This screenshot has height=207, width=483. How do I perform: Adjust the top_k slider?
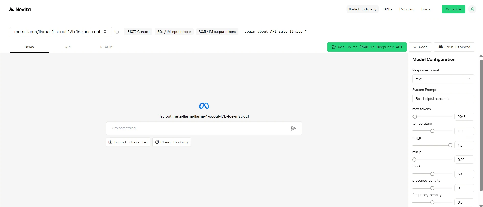click(x=432, y=174)
